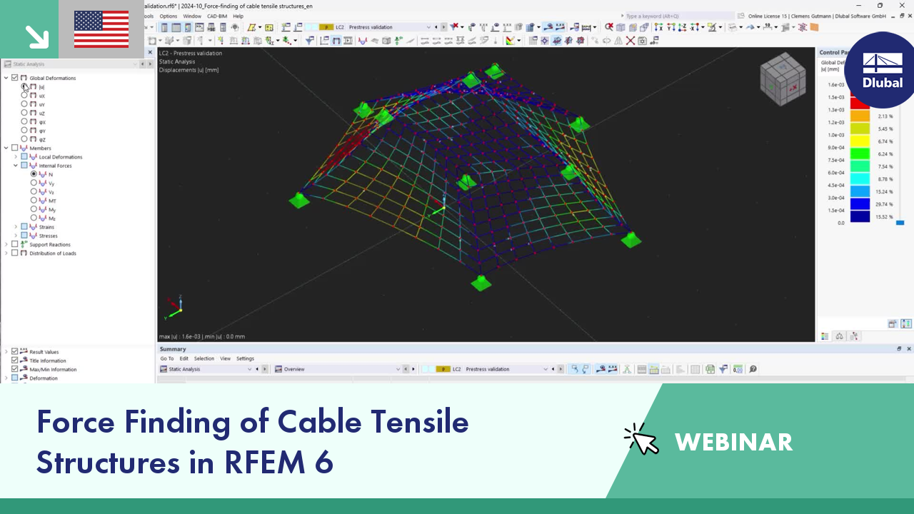Viewport: 914px width, 514px height.
Task: Click the Dlubal logo badge
Action: tap(882, 70)
